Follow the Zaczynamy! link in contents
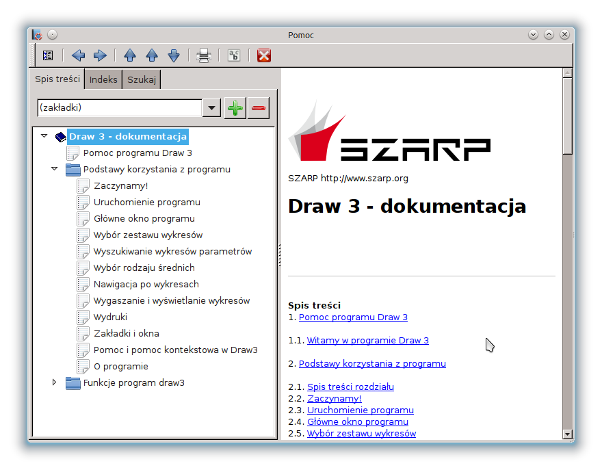Viewport: 602px width, 470px height. [x=335, y=399]
